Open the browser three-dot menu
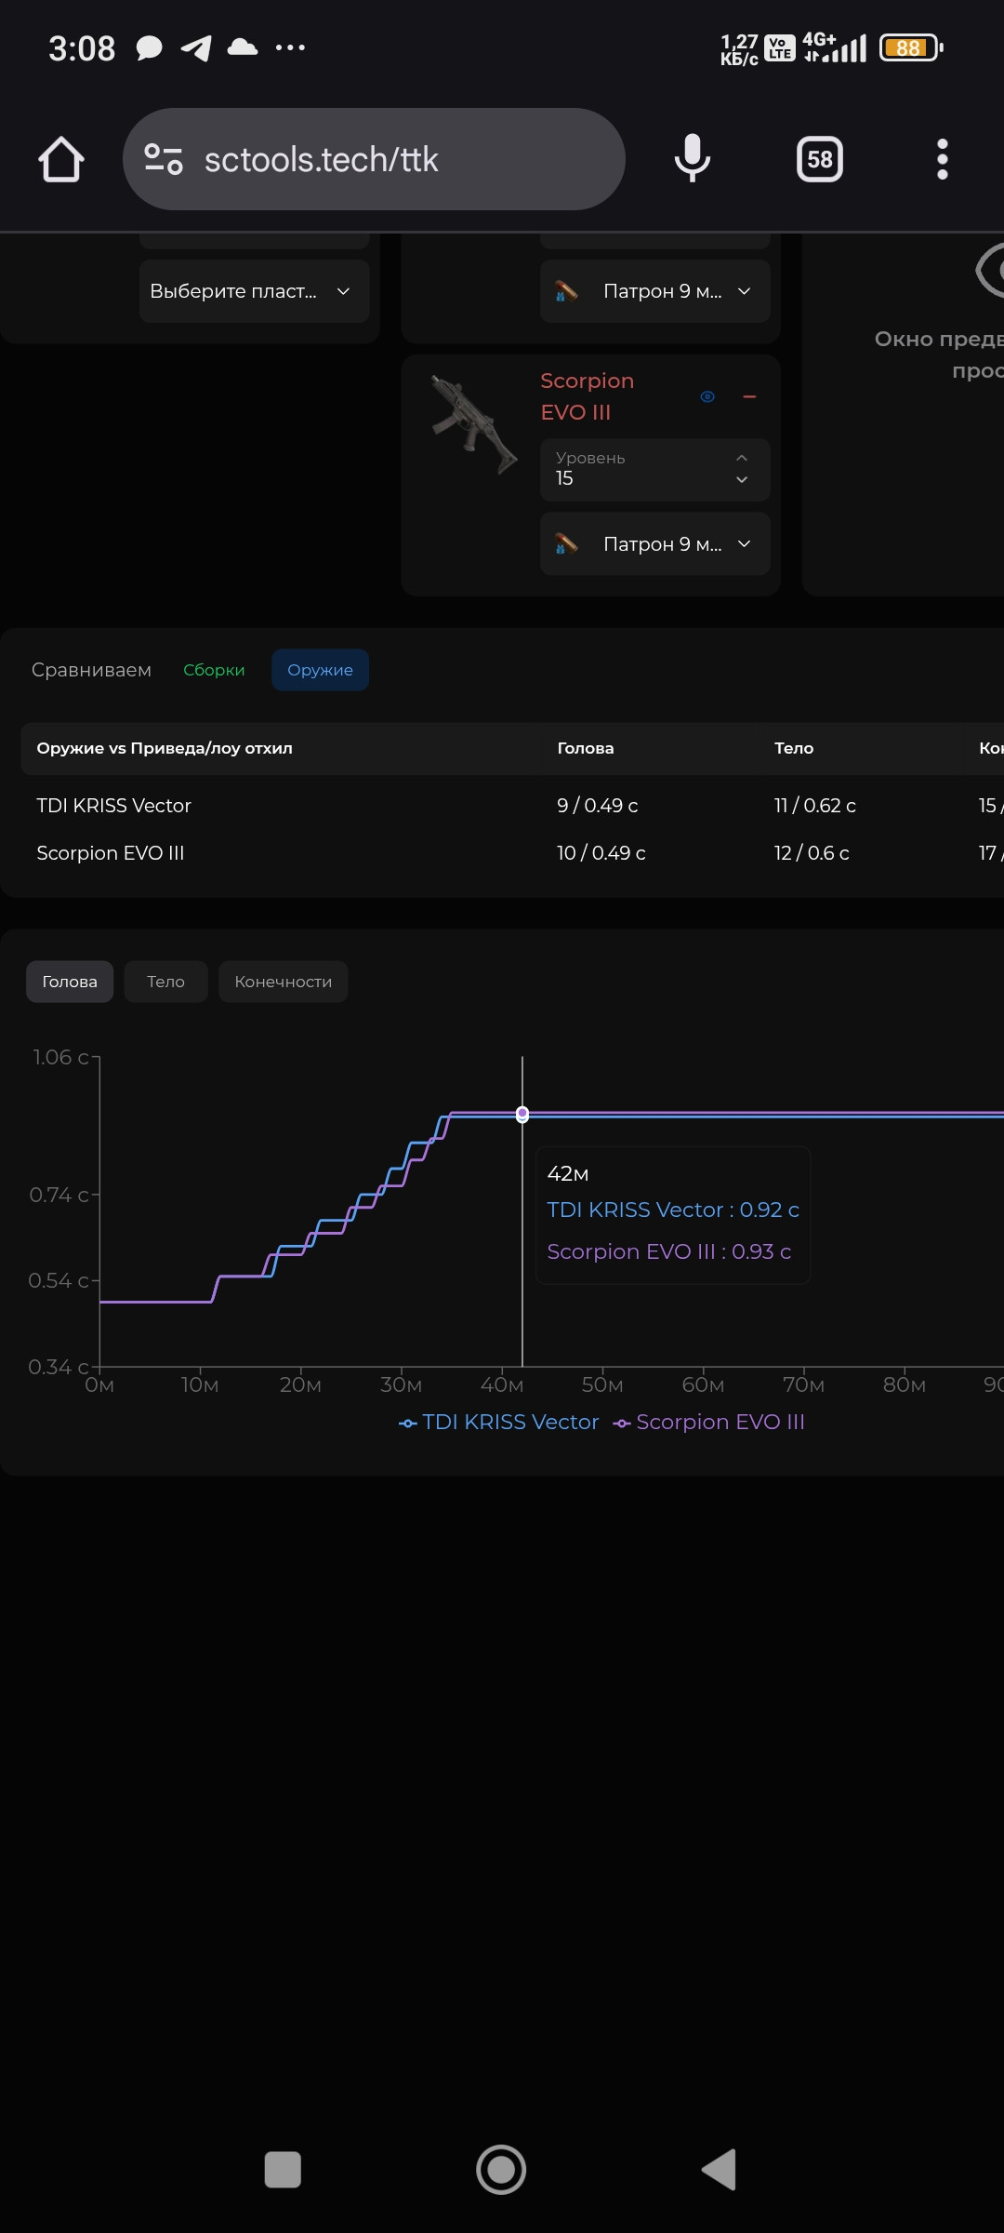 pyautogui.click(x=943, y=159)
